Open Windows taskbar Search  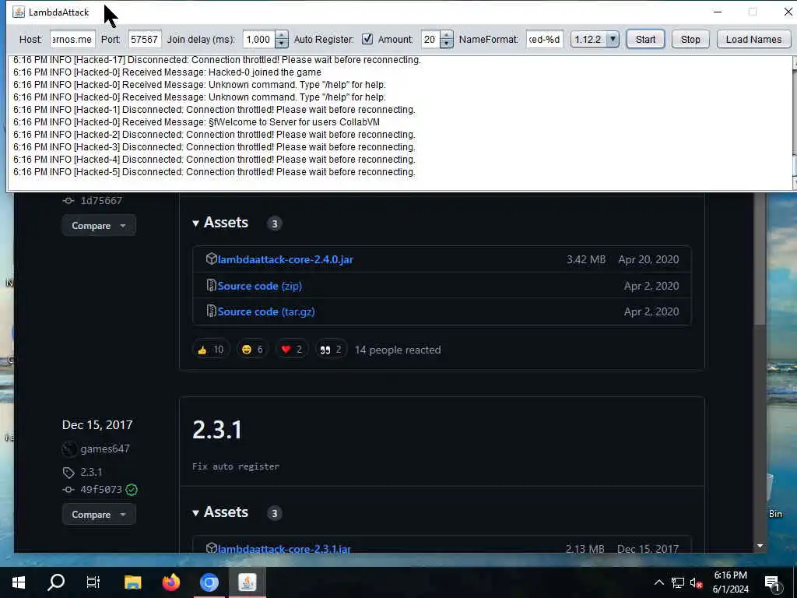pyautogui.click(x=56, y=582)
